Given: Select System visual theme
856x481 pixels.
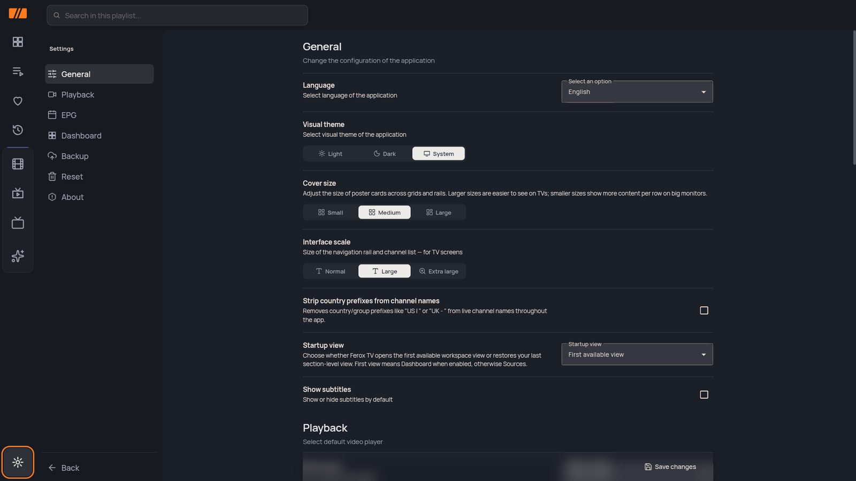Looking at the screenshot, I should coord(439,154).
